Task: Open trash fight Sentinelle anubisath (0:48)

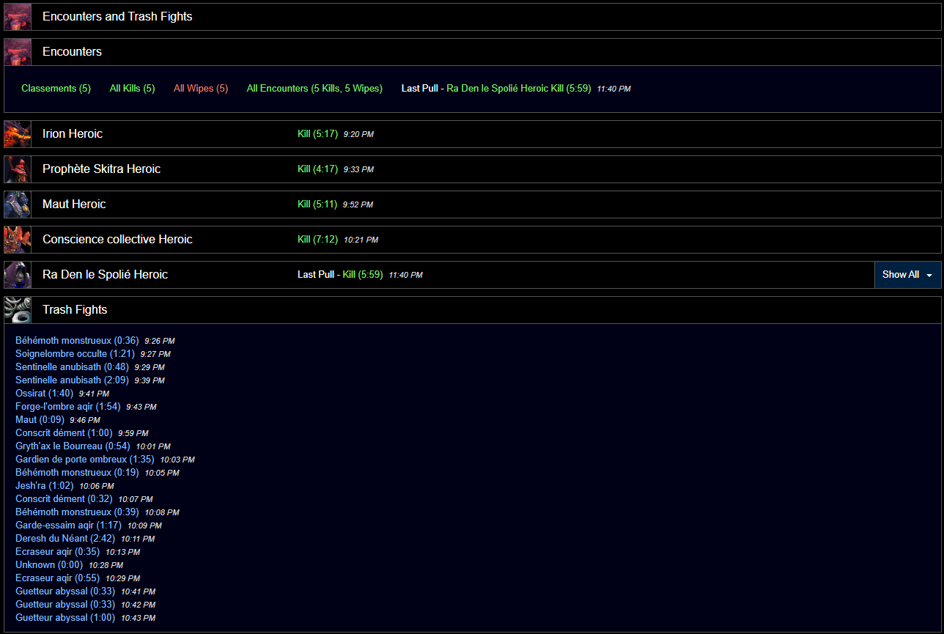Action: click(72, 367)
